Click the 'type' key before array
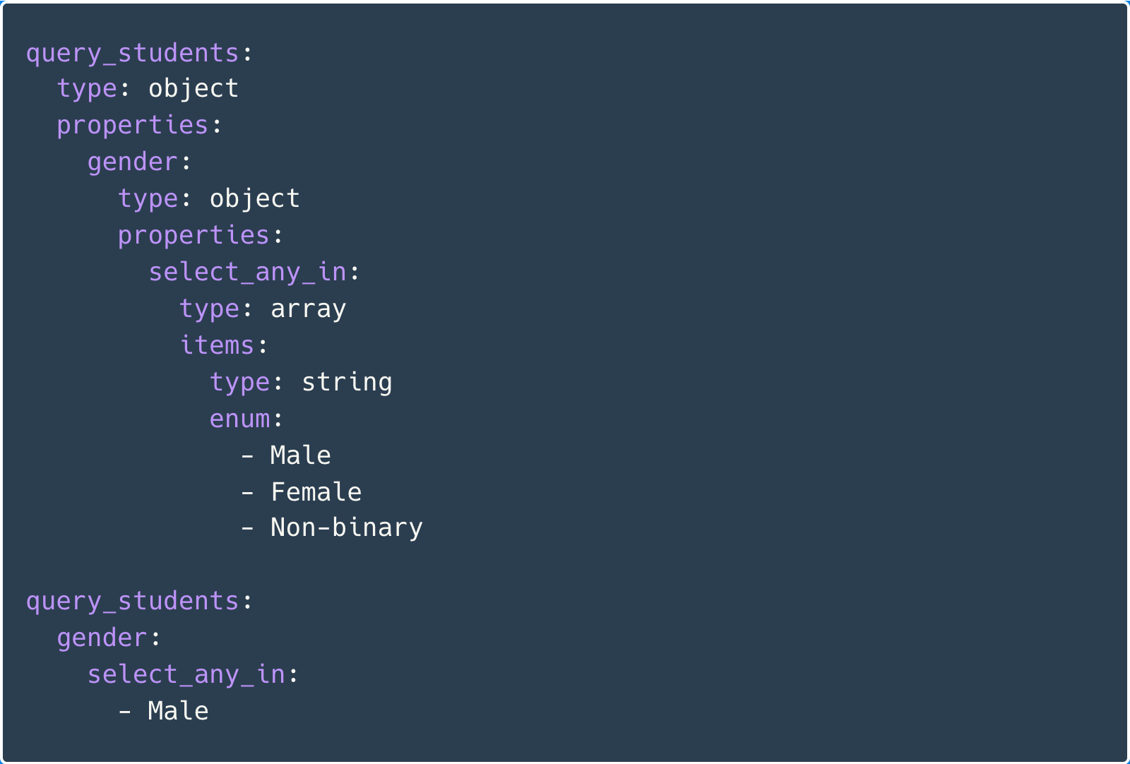This screenshot has width=1130, height=764. point(210,309)
